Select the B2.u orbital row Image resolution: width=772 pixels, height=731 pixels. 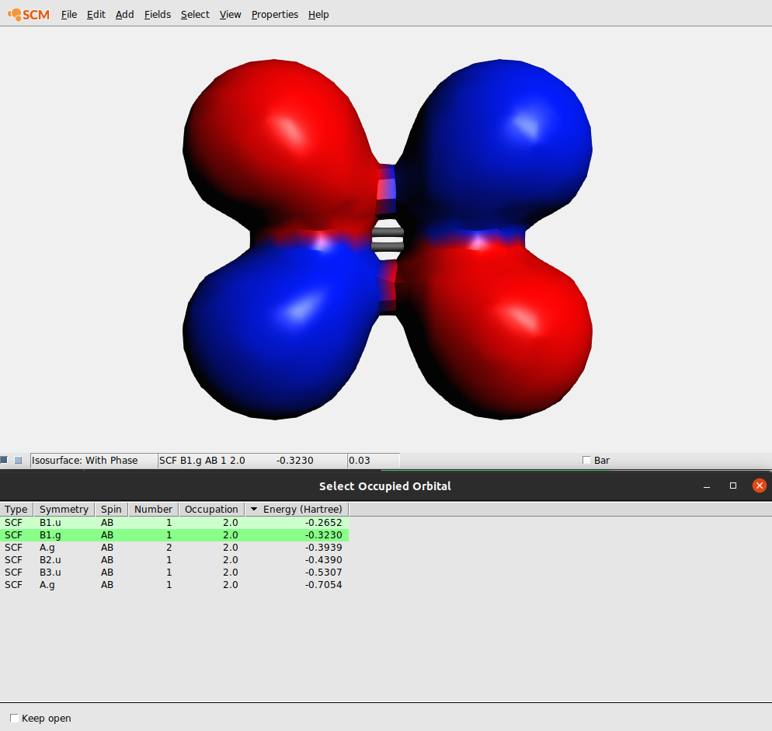pos(155,559)
